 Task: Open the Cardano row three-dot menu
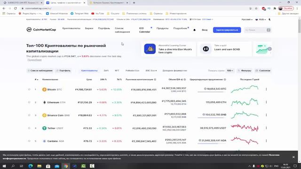[266, 141]
